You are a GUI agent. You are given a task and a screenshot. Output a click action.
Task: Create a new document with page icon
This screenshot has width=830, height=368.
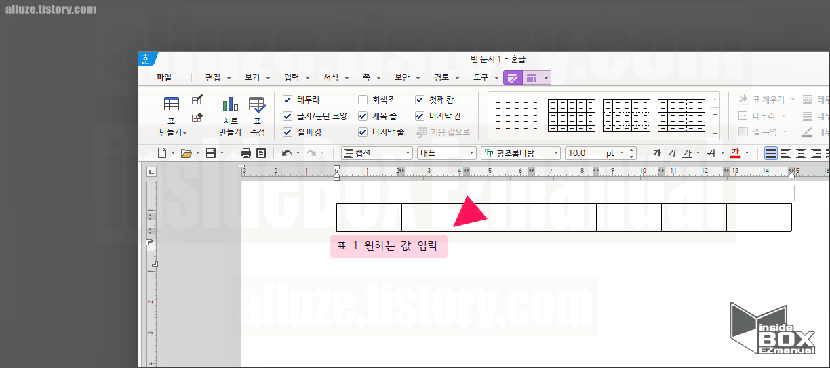pyautogui.click(x=162, y=153)
